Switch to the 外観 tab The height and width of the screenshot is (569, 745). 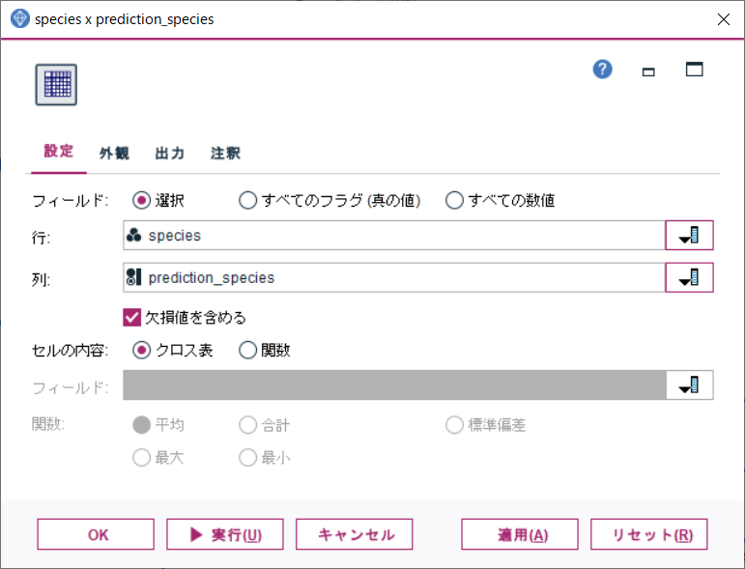click(x=114, y=154)
